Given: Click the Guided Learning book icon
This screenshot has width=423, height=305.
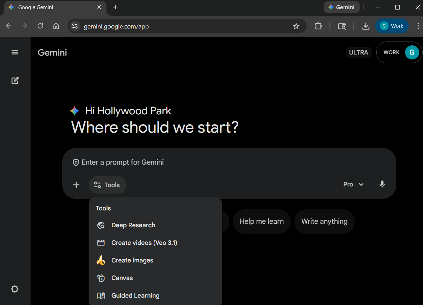Looking at the screenshot, I should [x=101, y=296].
